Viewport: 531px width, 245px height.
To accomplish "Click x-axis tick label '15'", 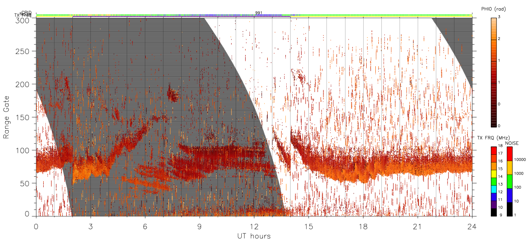I will pyautogui.click(x=308, y=226).
